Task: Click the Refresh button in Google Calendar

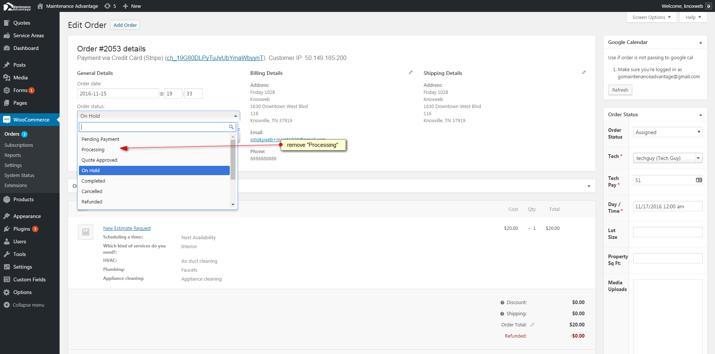Action: tap(620, 90)
